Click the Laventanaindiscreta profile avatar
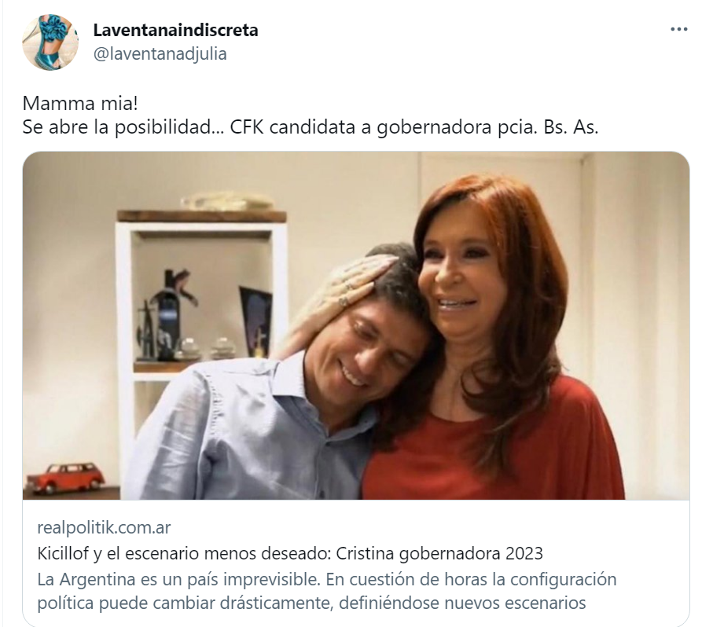This screenshot has height=627, width=702. pyautogui.click(x=50, y=42)
